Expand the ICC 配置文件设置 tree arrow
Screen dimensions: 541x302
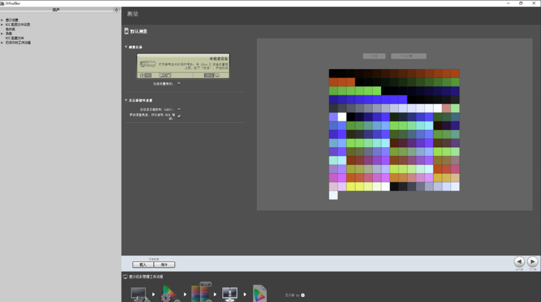point(2,25)
